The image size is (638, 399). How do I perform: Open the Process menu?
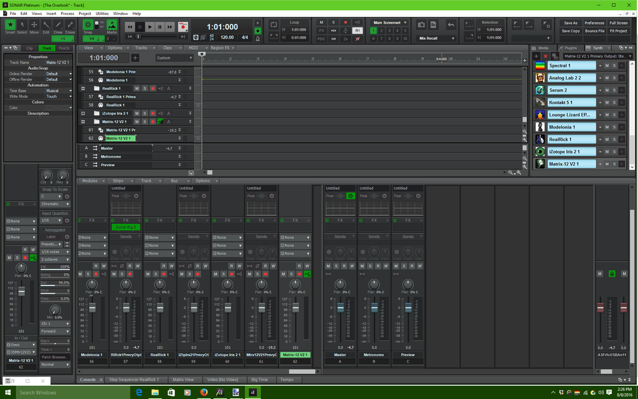coord(67,13)
